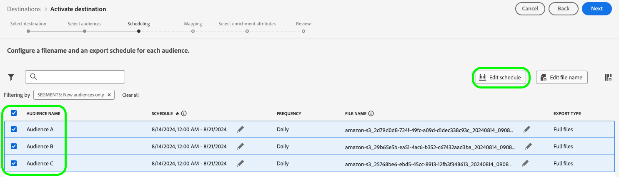Viewport: 619px width, 177px height.
Task: Go to the Select audiences step
Action: tap(85, 31)
